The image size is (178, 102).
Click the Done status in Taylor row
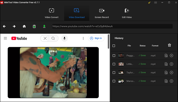(142, 73)
